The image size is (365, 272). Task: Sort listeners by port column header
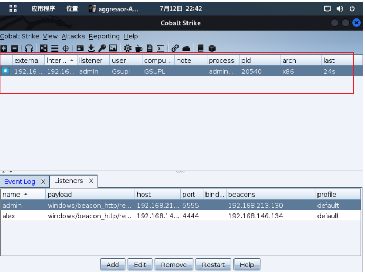point(192,195)
